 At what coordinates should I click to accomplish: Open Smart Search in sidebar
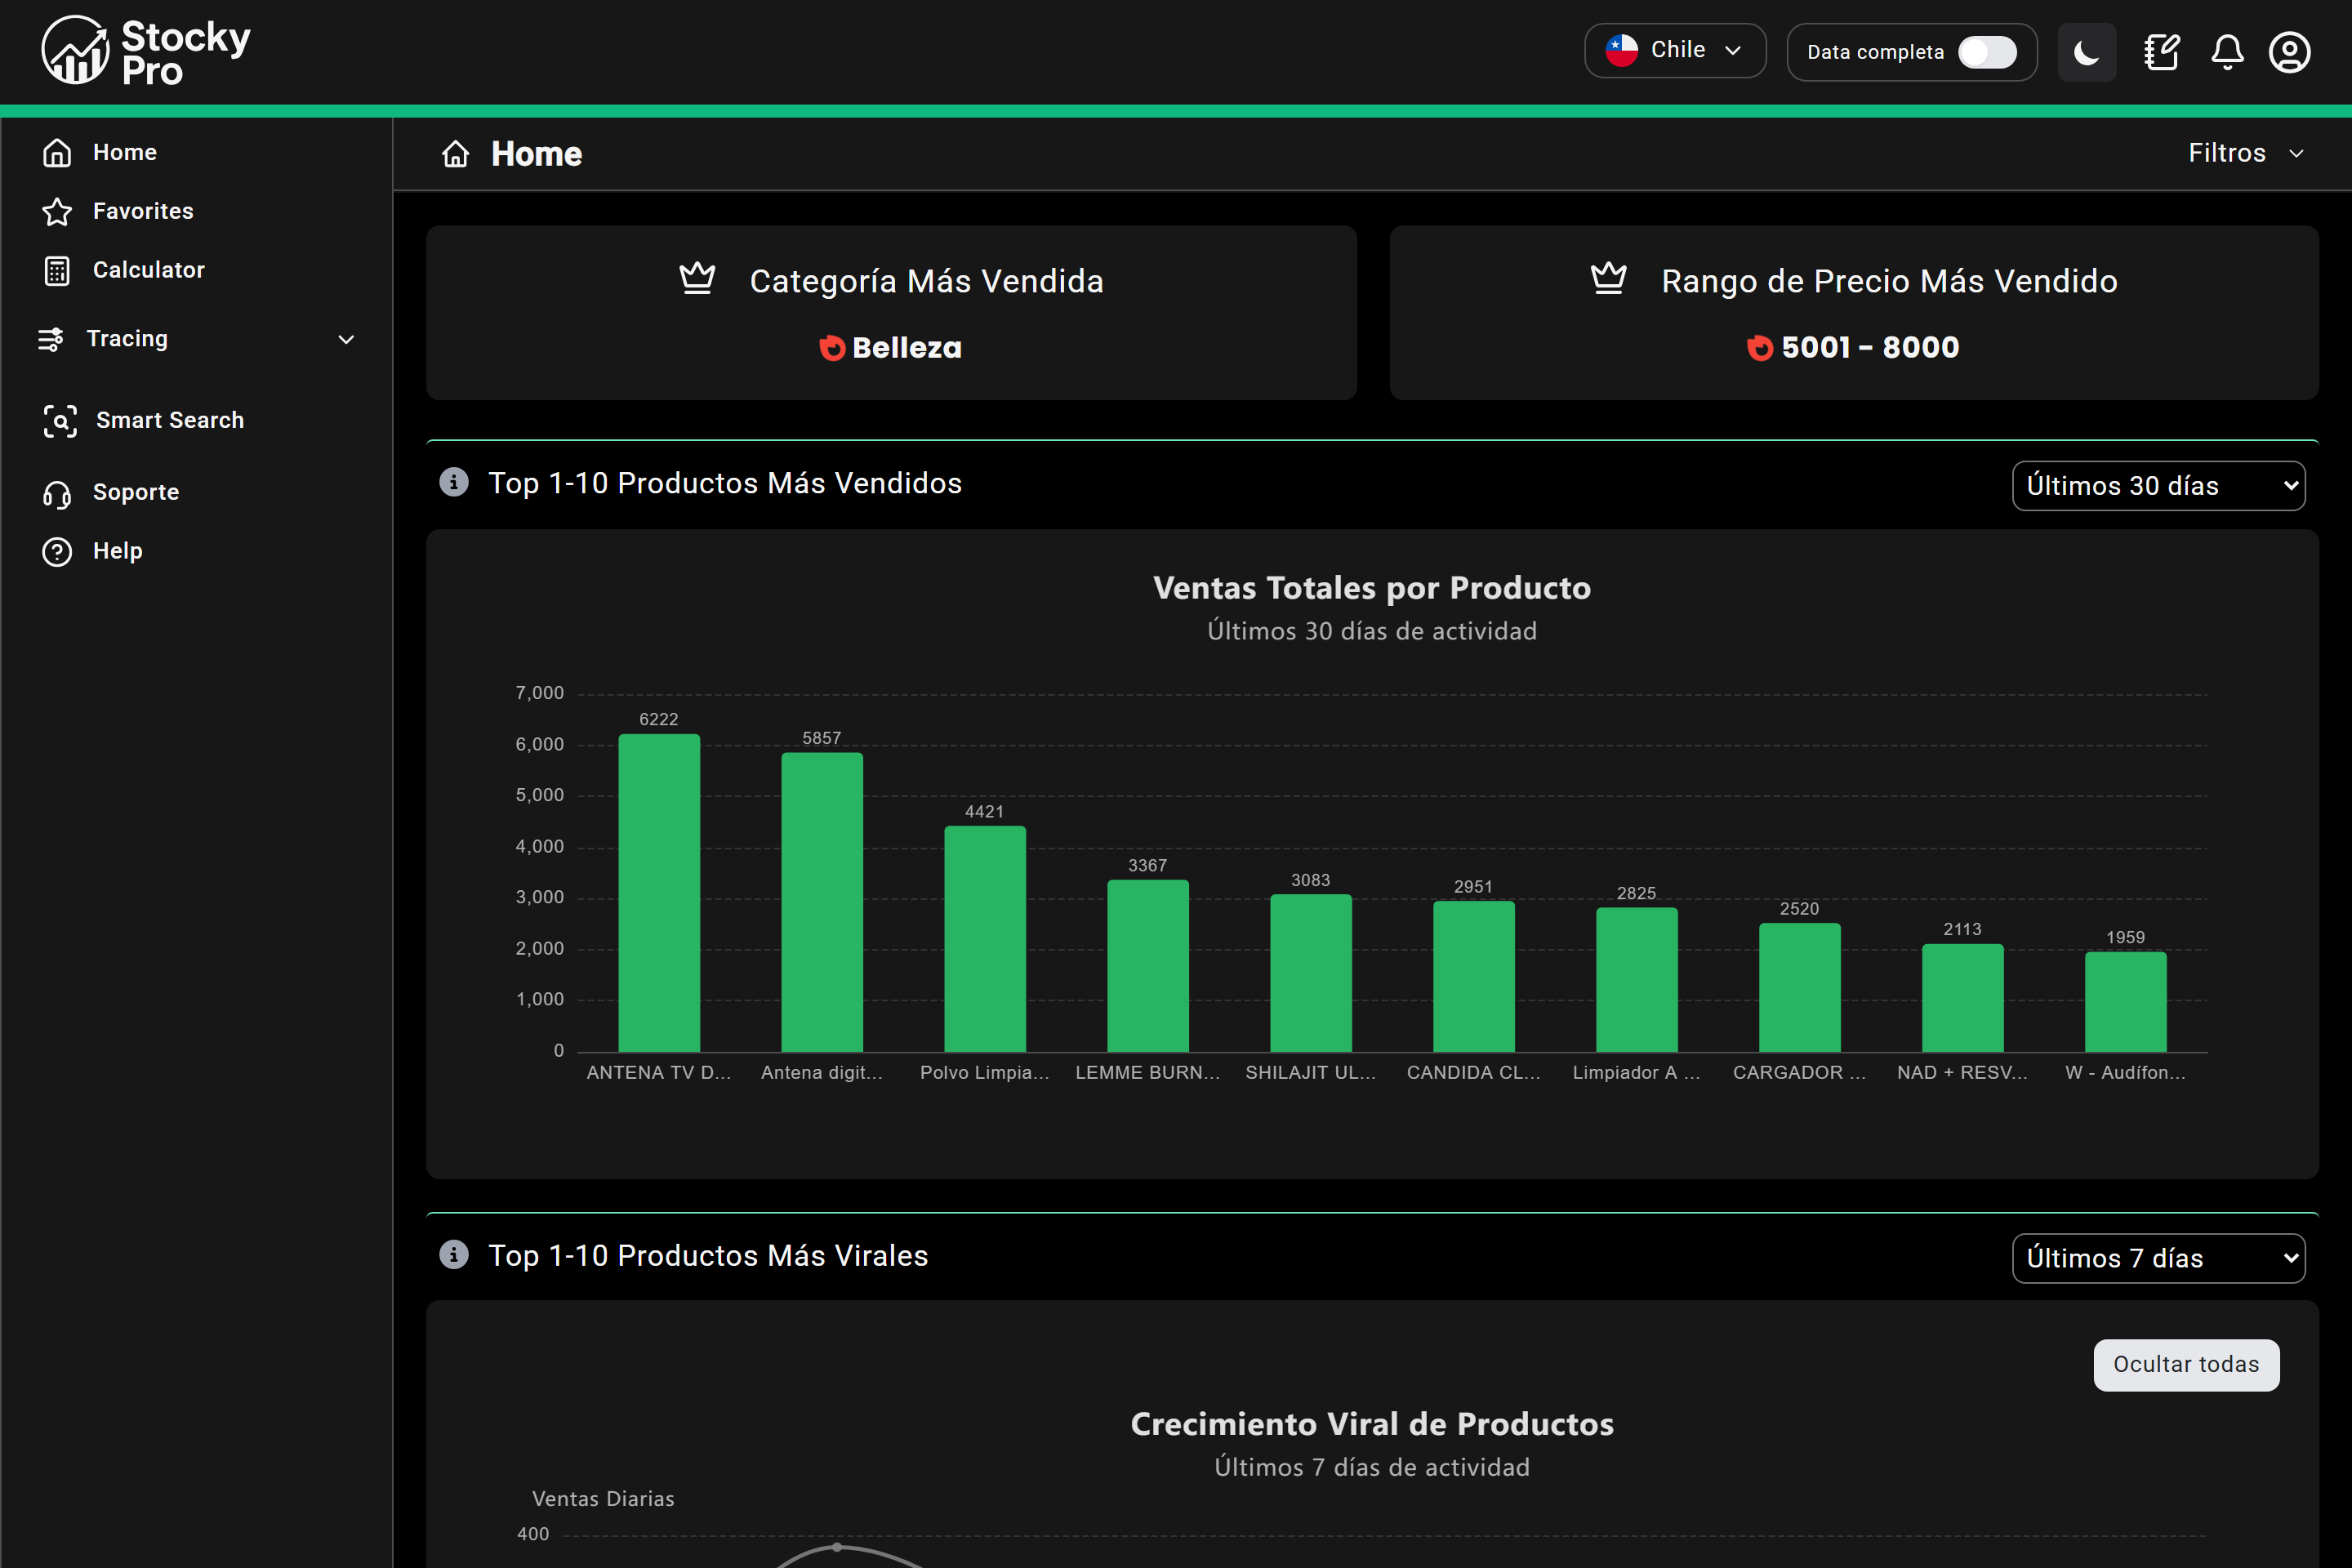tap(170, 420)
